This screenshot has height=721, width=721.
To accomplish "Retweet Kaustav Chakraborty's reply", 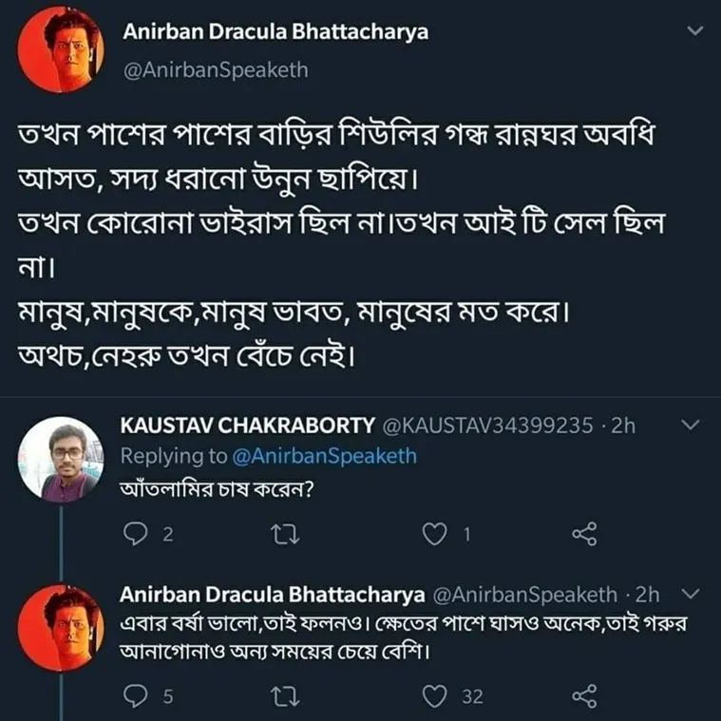I will click(x=285, y=534).
